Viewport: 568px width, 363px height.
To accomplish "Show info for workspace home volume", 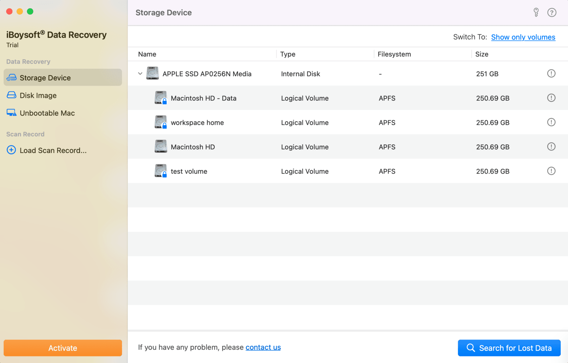I will [x=551, y=122].
